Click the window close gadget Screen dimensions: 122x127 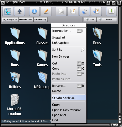click(3, 3)
